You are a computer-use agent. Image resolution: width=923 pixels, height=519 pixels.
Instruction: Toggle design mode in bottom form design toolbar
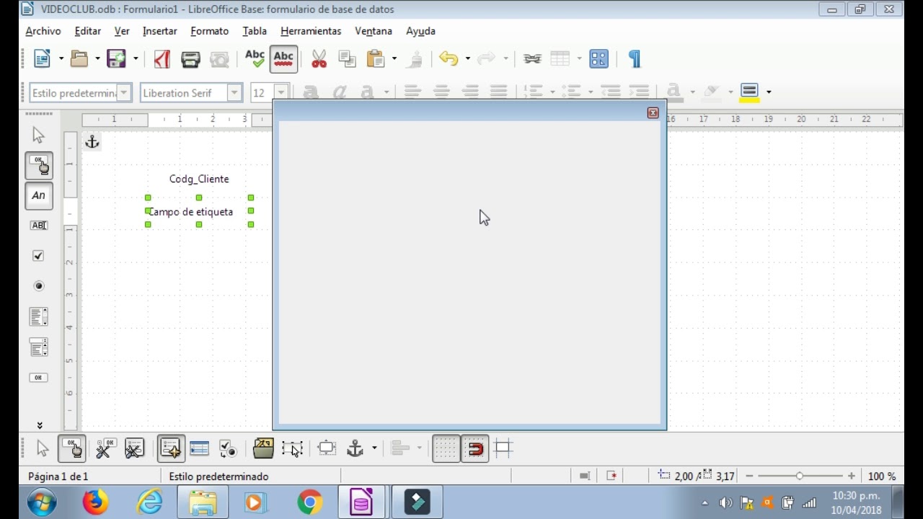72,448
